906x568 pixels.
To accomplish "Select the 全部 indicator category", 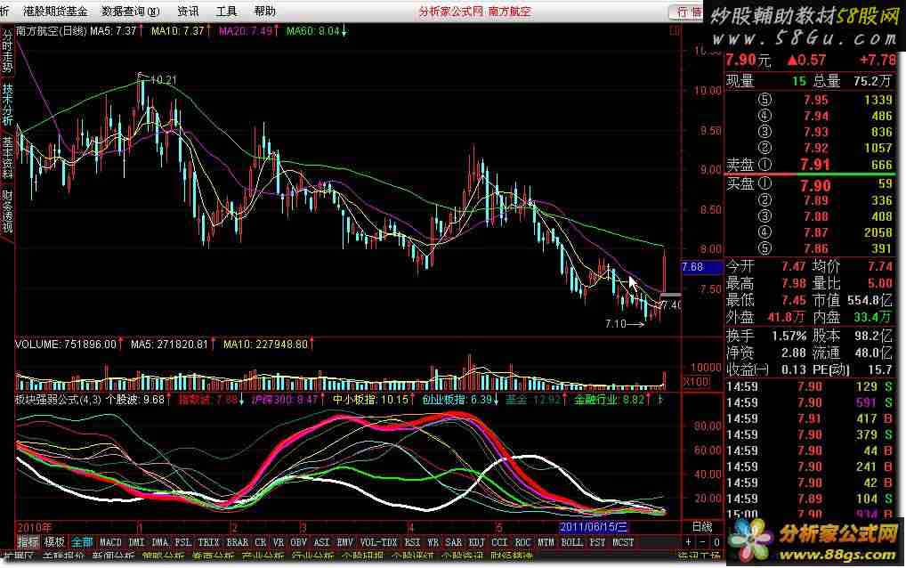I will click(82, 542).
